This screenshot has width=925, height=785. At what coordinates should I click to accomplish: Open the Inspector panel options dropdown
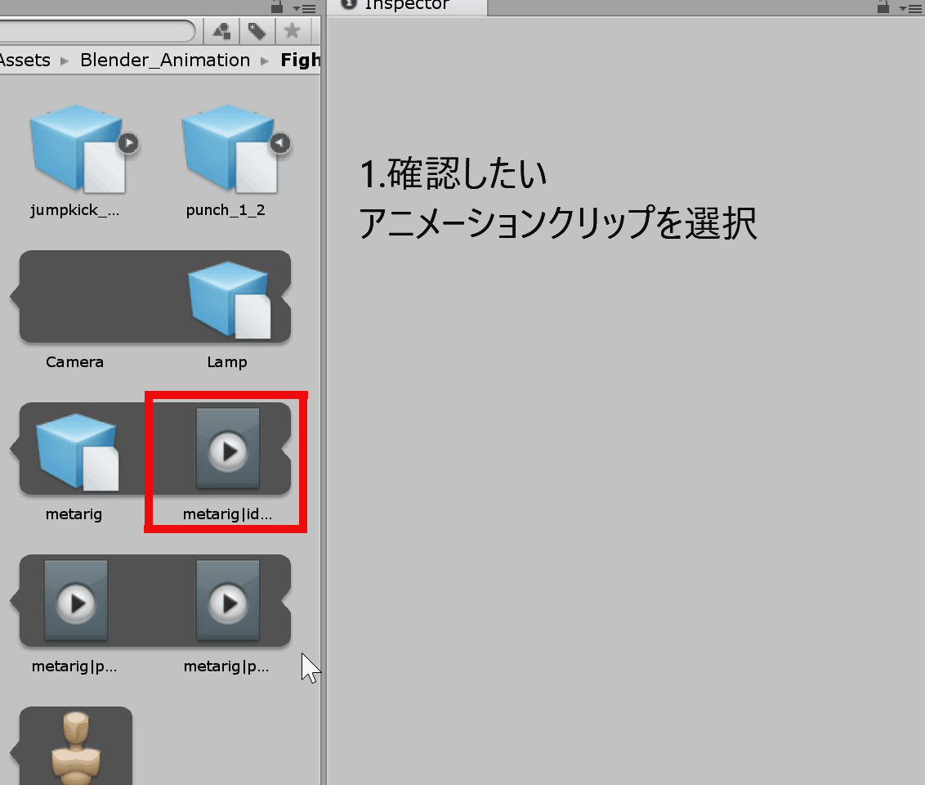tap(910, 7)
